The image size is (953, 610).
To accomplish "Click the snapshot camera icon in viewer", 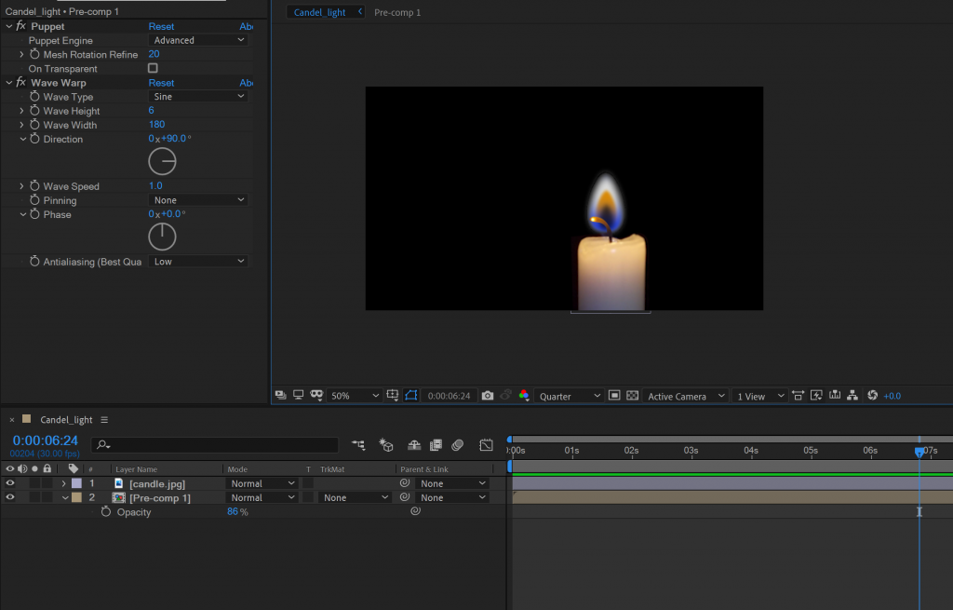I will [x=488, y=396].
